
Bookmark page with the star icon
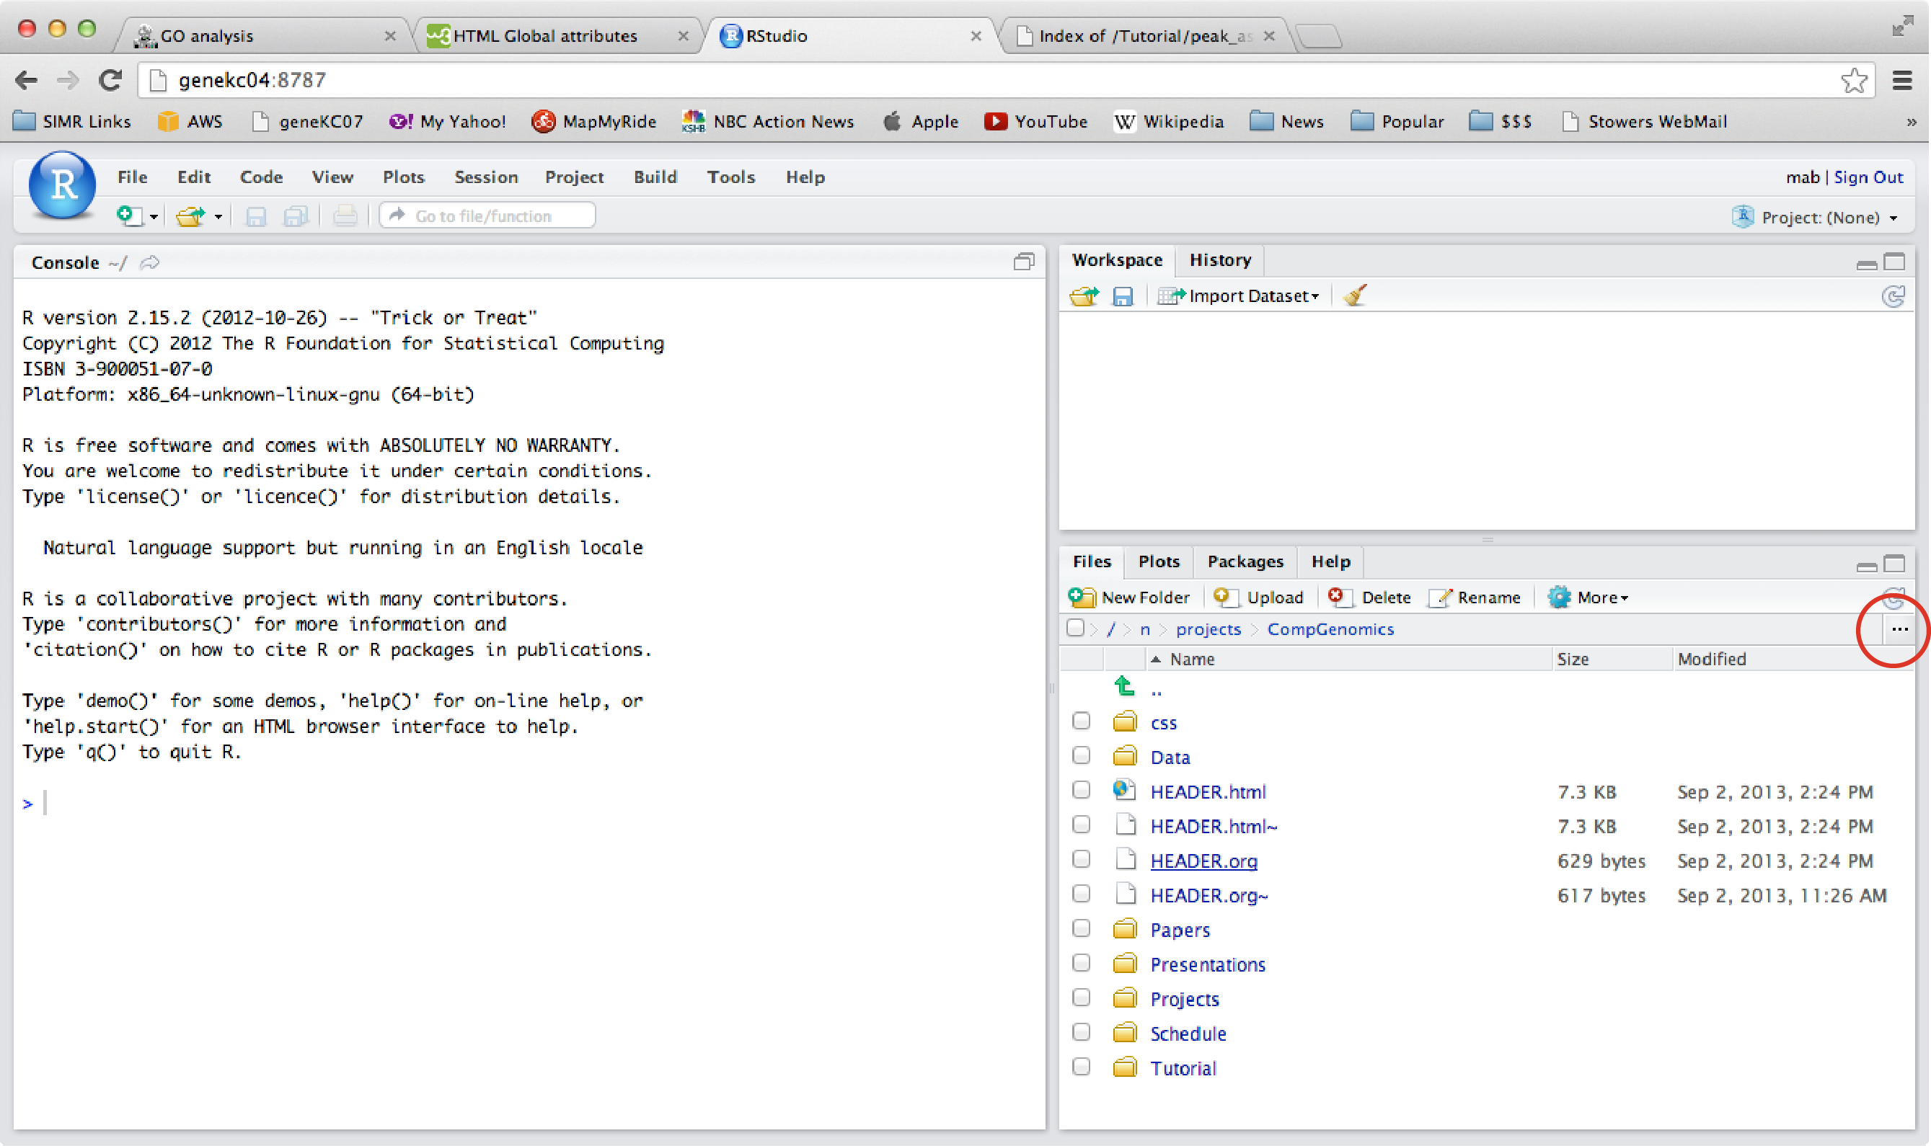click(x=1854, y=80)
